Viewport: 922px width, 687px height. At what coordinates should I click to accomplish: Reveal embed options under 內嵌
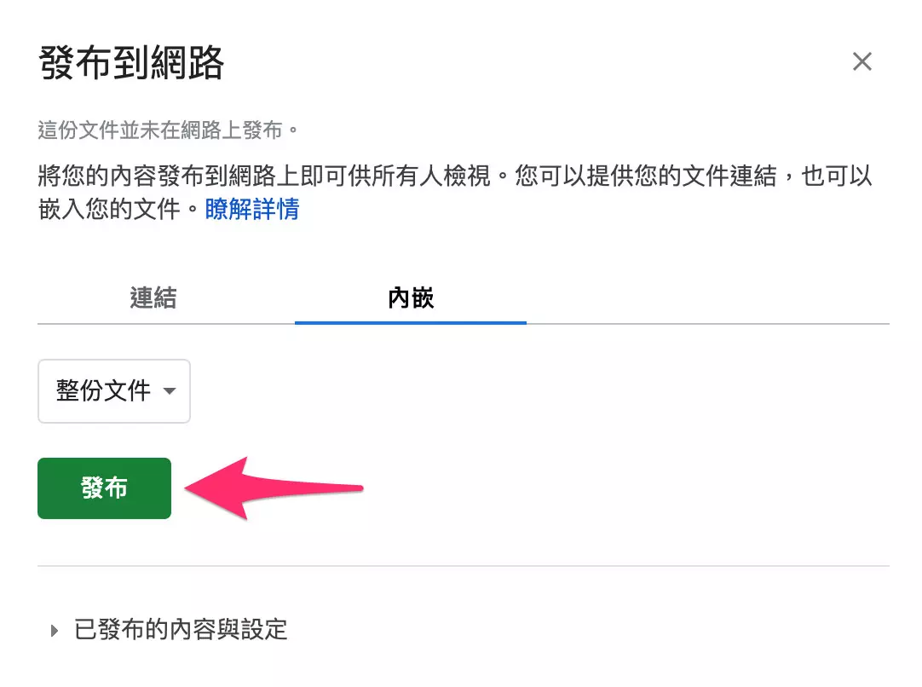tap(412, 298)
